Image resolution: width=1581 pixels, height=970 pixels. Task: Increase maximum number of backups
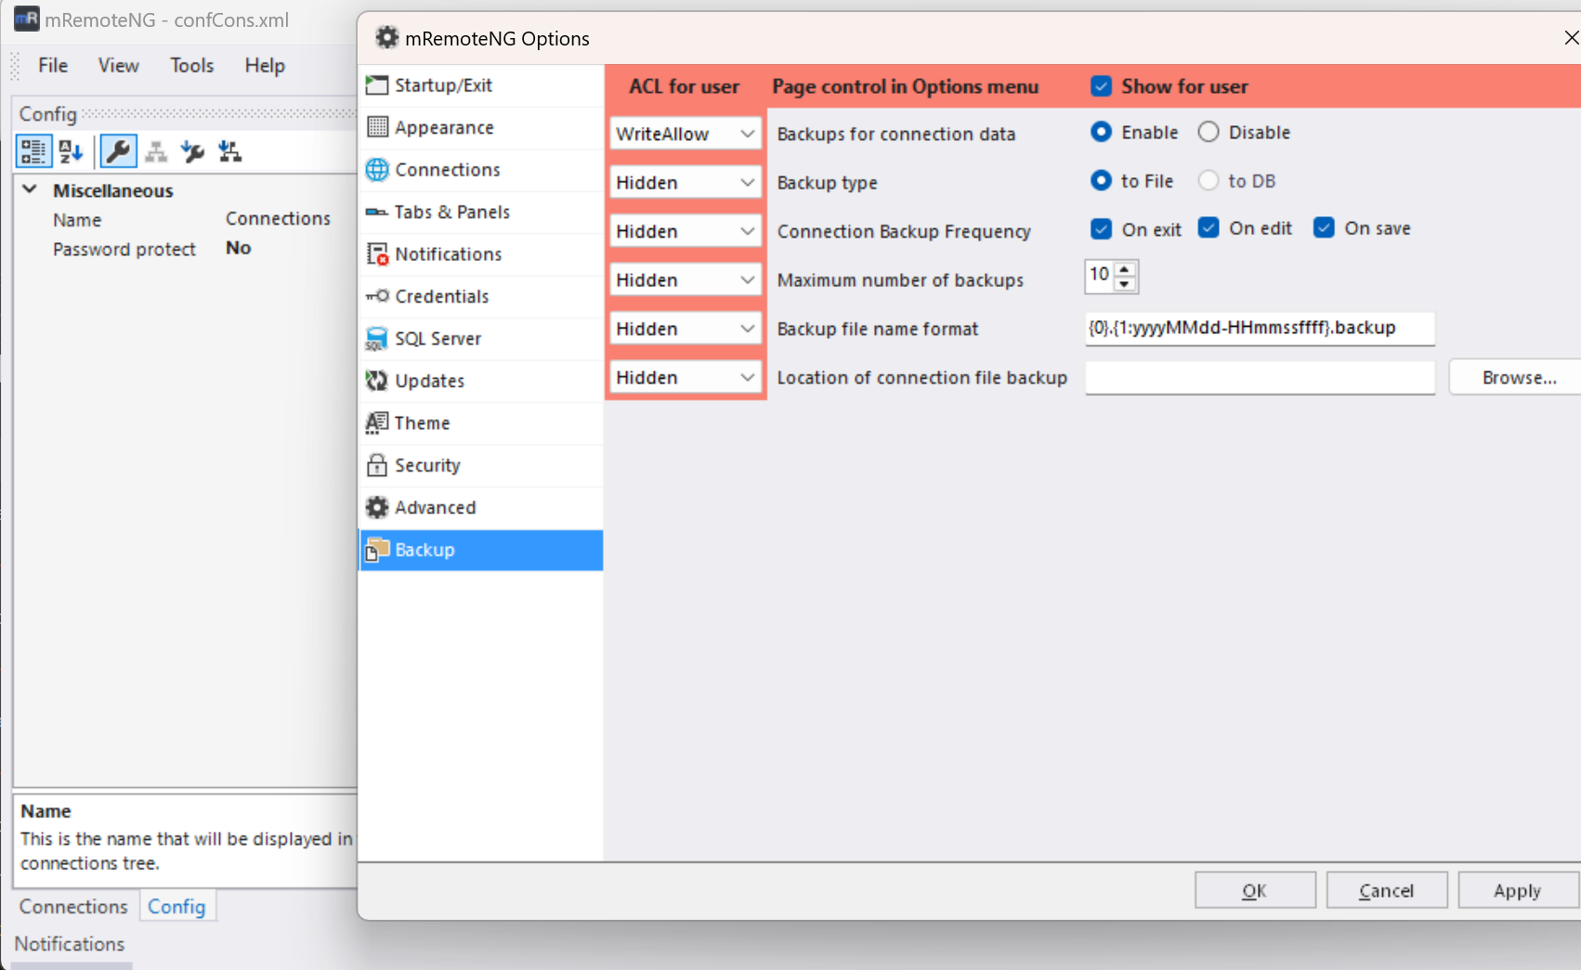click(1124, 269)
